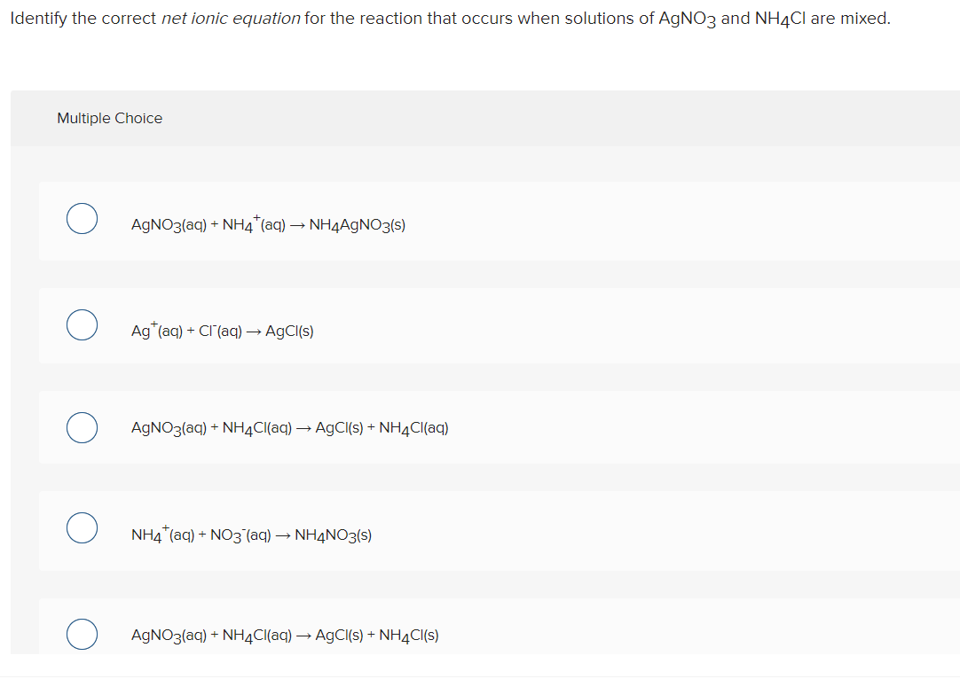Select the radio button for NH4AgNO3(s) answer
Screen dimensions: 960x679
click(x=82, y=219)
